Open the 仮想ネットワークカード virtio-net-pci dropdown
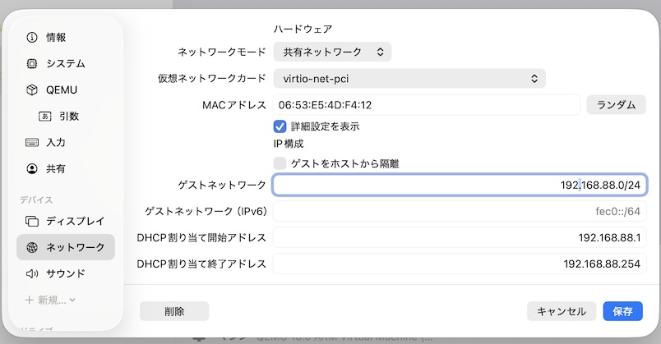The height and width of the screenshot is (344, 661). [x=409, y=79]
